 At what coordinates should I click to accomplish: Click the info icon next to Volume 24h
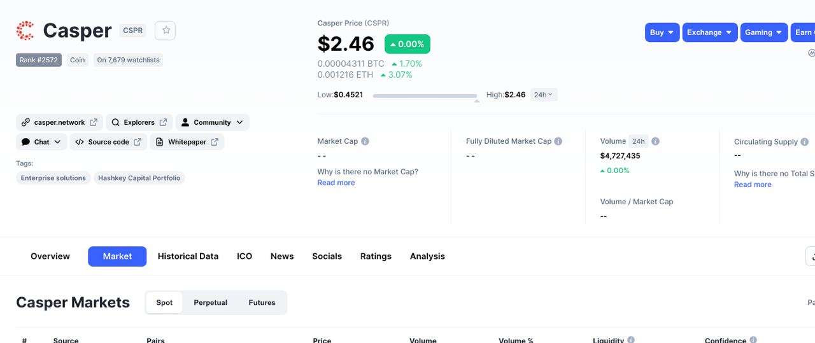point(655,141)
